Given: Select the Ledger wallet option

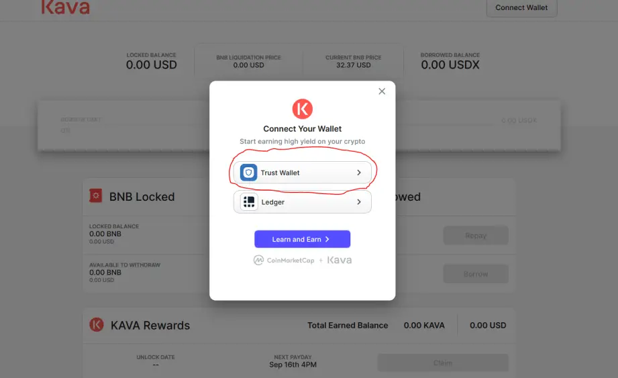Looking at the screenshot, I should [303, 202].
